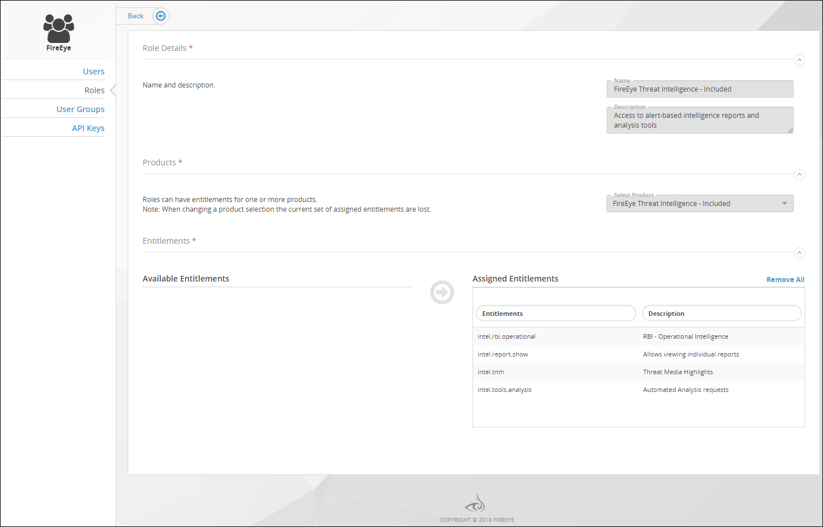Open the Users page in sidebar
Screen dimensions: 823x527
click(x=94, y=72)
